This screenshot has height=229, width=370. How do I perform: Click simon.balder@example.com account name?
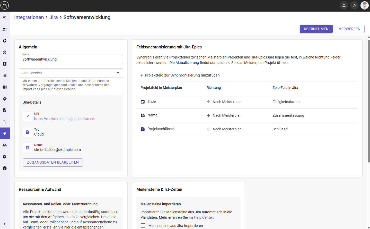click(57, 150)
